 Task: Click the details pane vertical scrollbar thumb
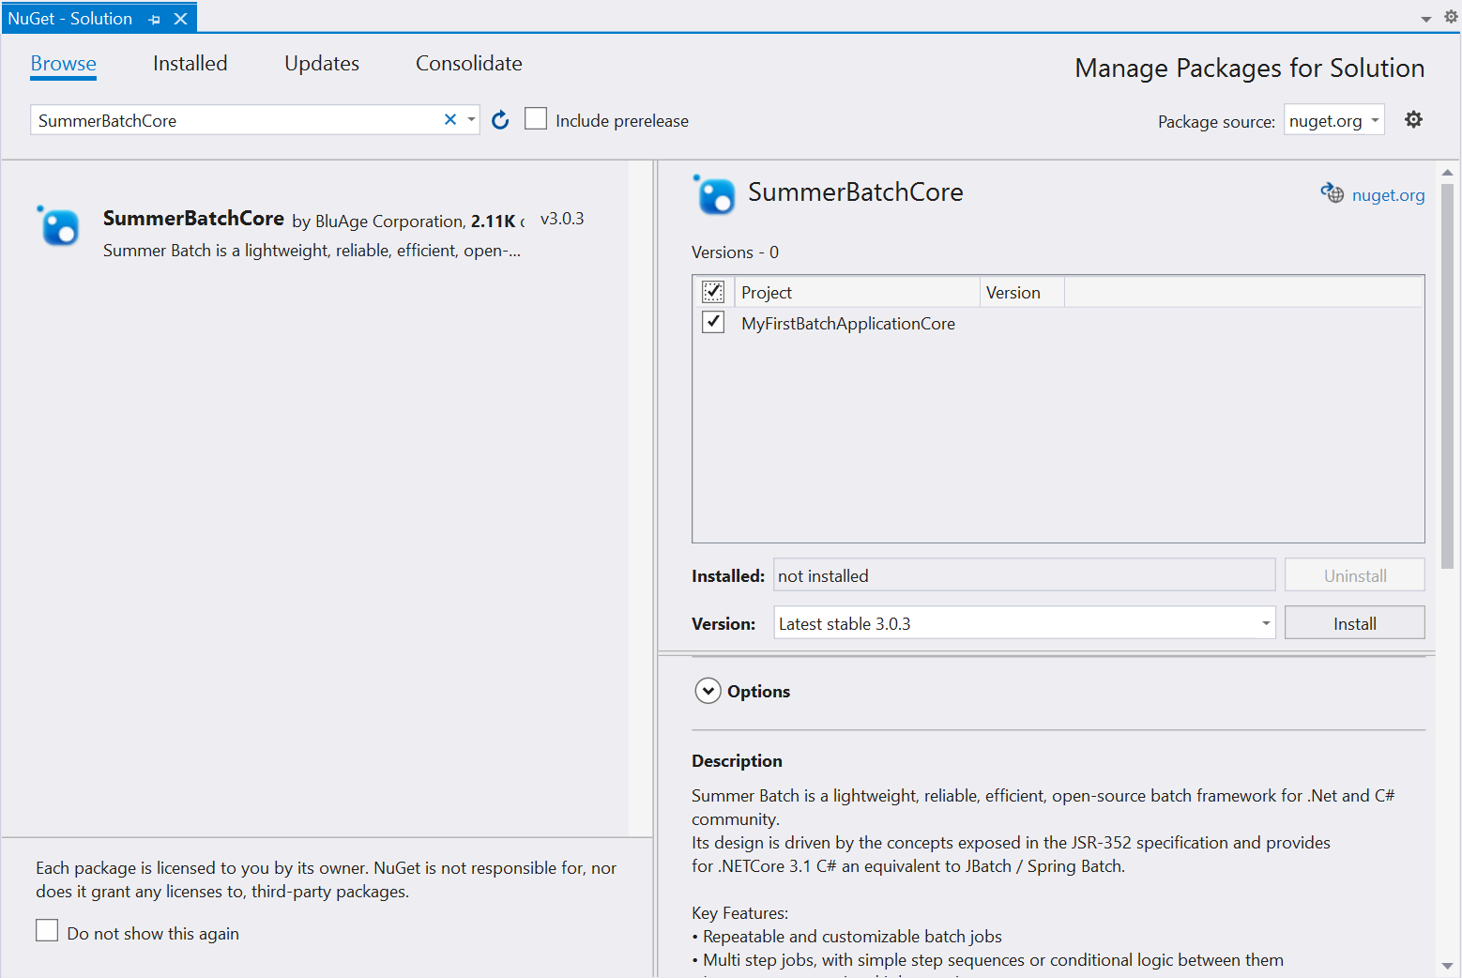[x=1447, y=375]
